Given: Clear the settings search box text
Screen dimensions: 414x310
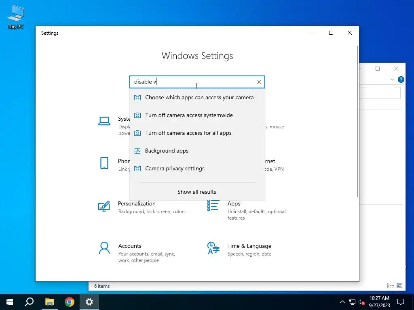Looking at the screenshot, I should click(x=259, y=82).
